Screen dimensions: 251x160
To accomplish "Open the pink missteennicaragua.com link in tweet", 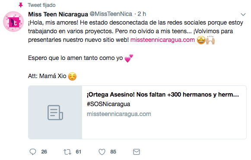I will tap(162, 40).
